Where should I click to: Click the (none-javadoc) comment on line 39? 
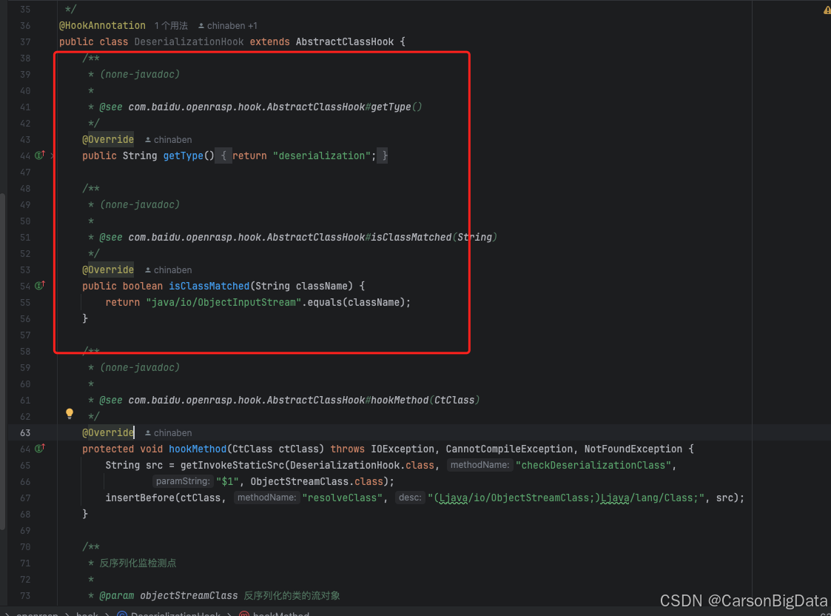pos(139,74)
